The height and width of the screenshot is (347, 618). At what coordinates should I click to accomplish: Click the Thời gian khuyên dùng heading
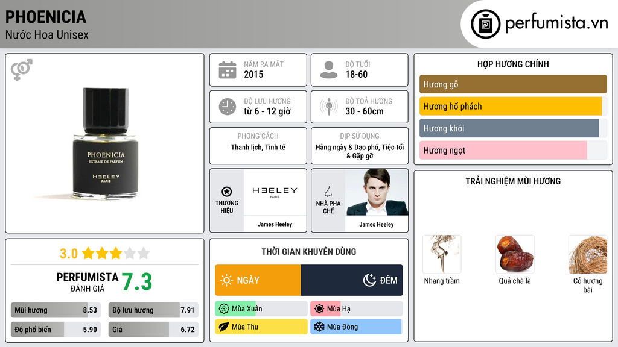(x=309, y=251)
